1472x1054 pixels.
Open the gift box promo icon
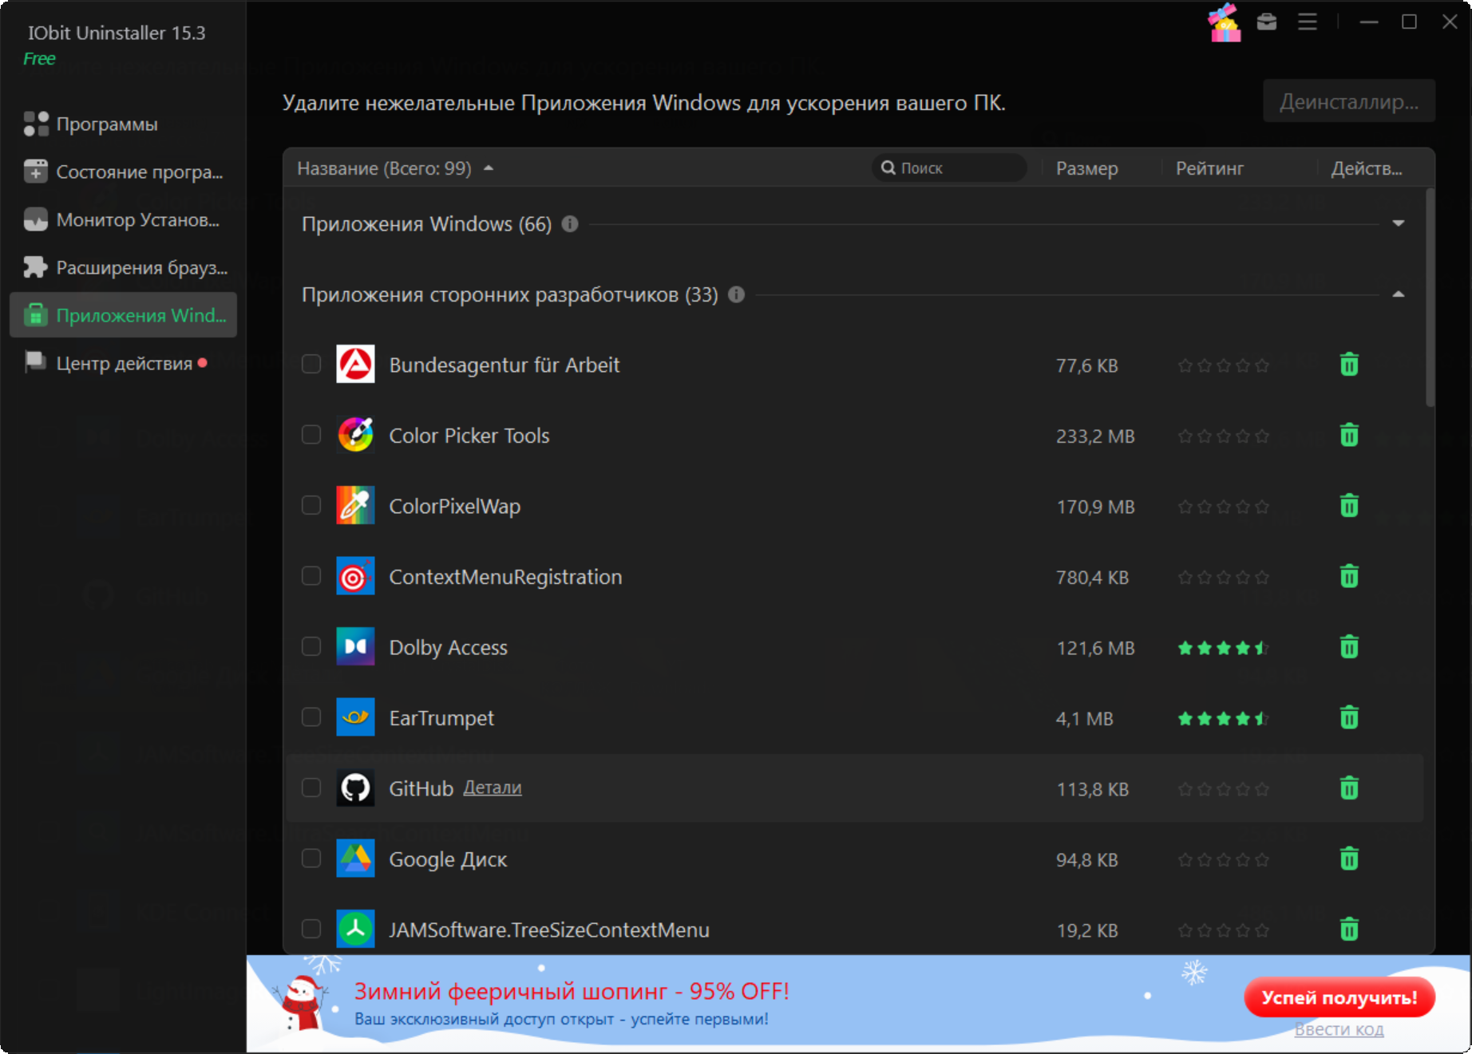(1224, 22)
